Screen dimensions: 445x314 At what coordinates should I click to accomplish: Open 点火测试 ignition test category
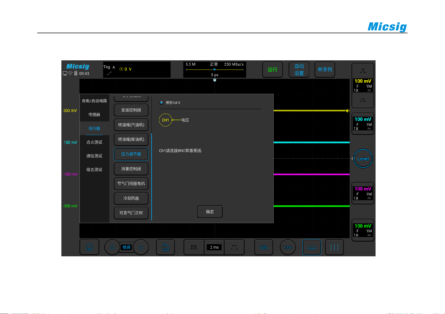(x=94, y=142)
